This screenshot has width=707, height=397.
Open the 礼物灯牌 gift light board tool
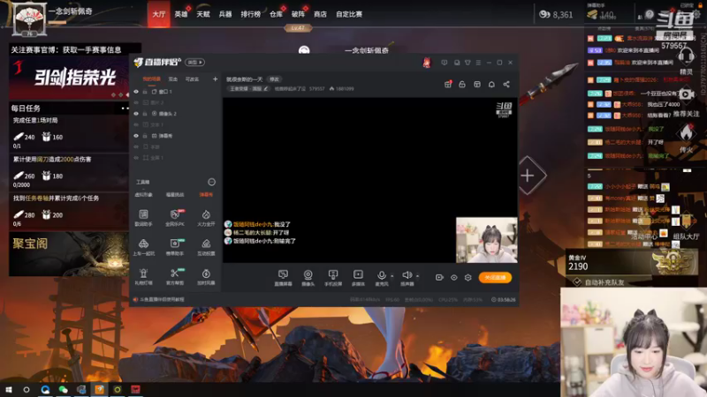(143, 276)
